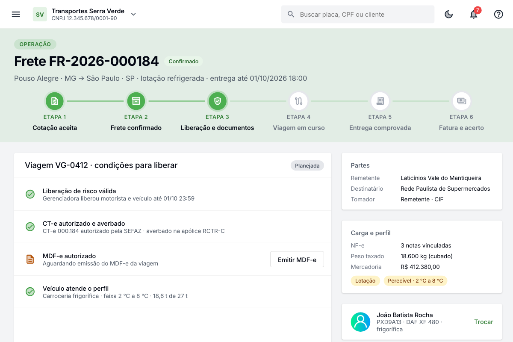513x342 pixels.
Task: Select the 'Entrega comprovada' step label
Action: (380, 128)
